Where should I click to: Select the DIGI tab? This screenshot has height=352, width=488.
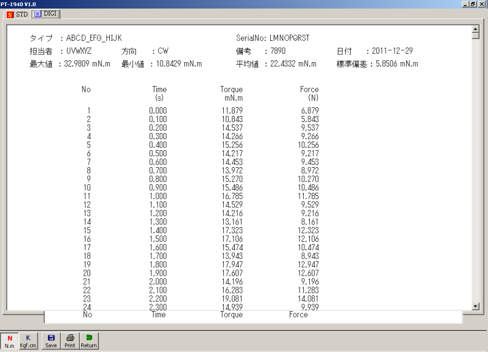(x=46, y=14)
